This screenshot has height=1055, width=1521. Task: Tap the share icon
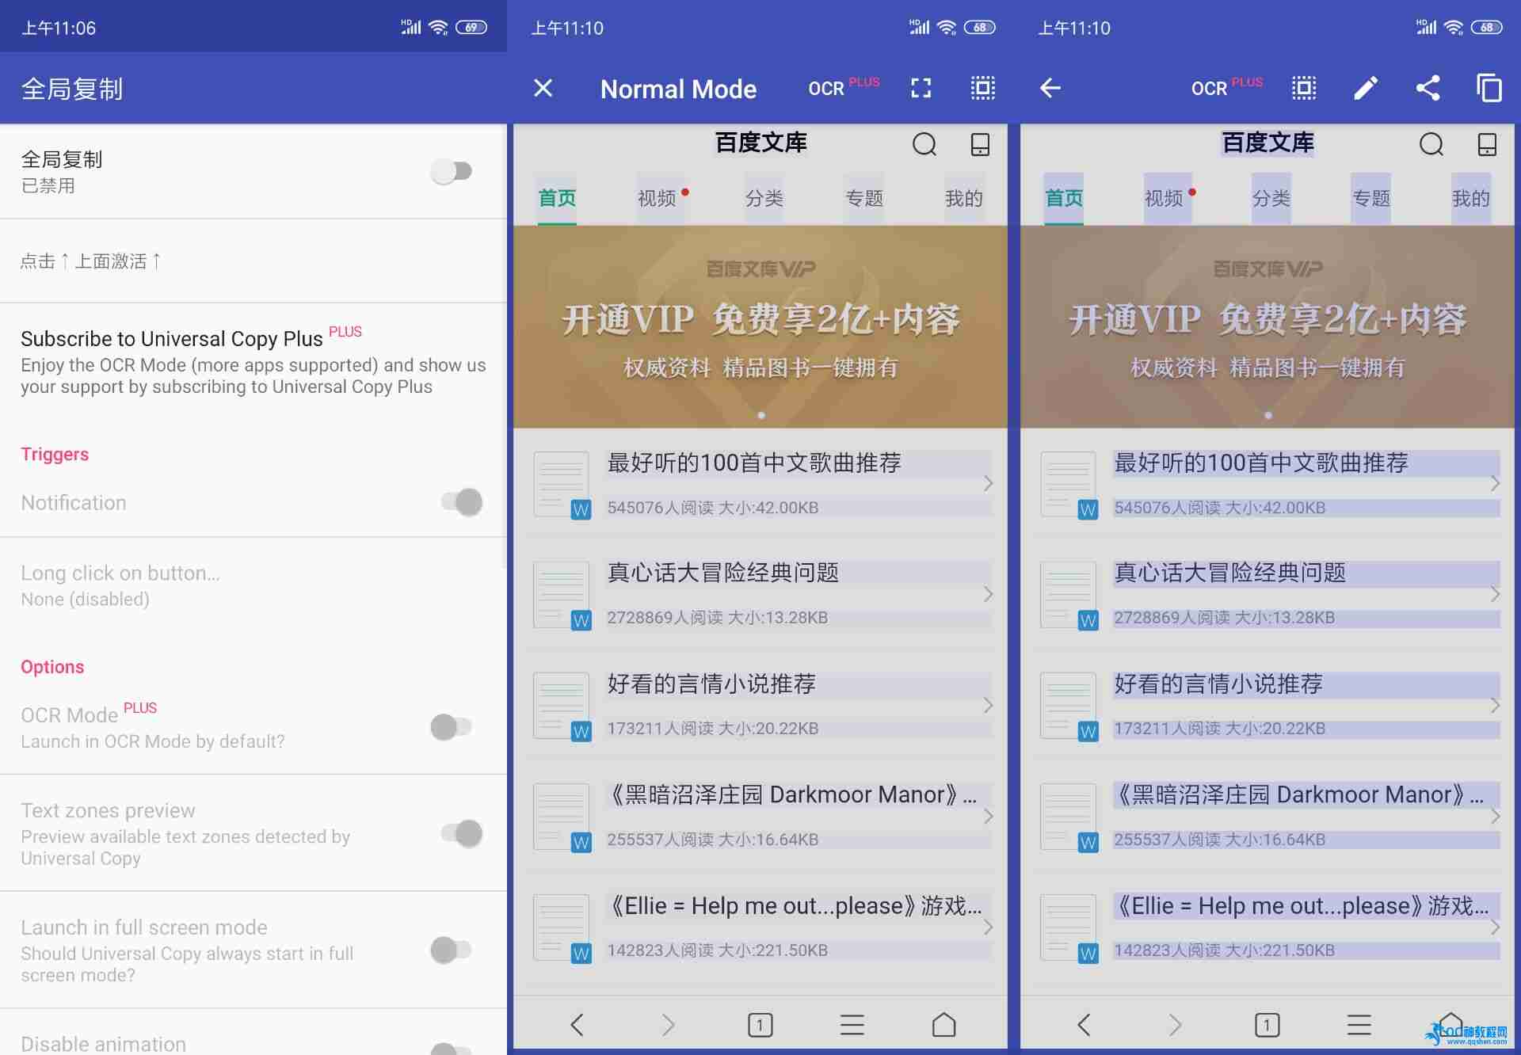(x=1428, y=88)
